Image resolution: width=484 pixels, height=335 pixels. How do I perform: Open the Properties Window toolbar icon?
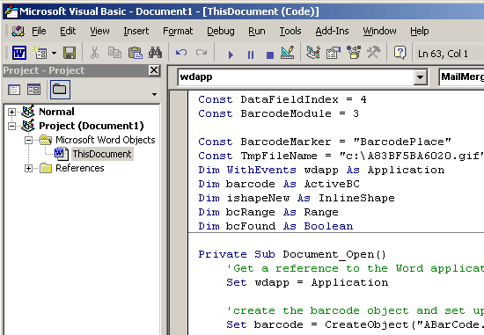point(334,53)
